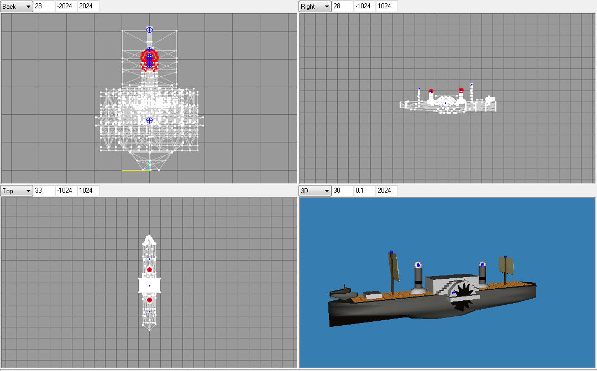The height and width of the screenshot is (371, 597).
Task: Open the Right viewport view dropdown
Action: tap(315, 7)
